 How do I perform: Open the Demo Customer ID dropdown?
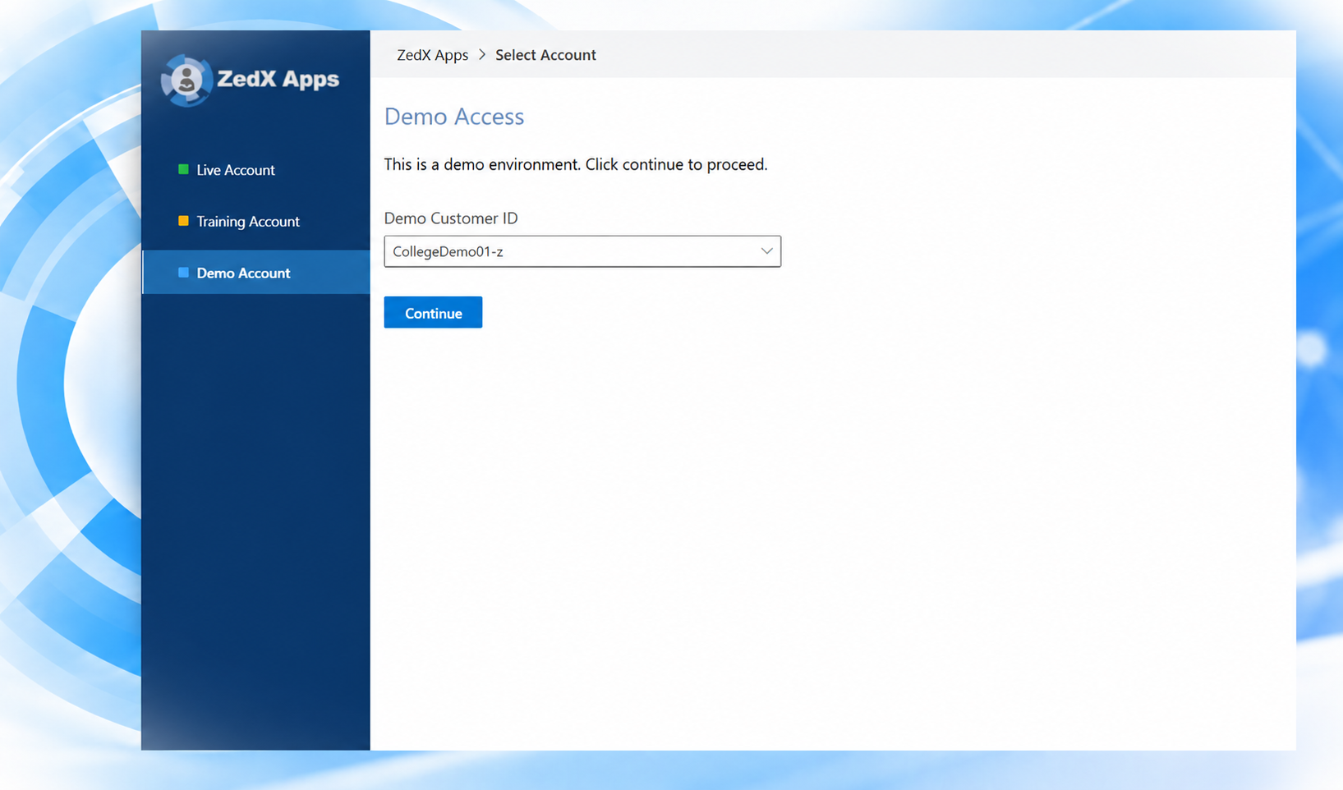582,251
